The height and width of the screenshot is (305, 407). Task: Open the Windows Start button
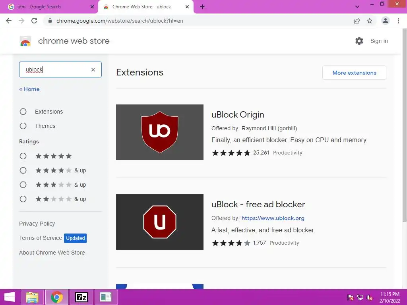coord(10,297)
